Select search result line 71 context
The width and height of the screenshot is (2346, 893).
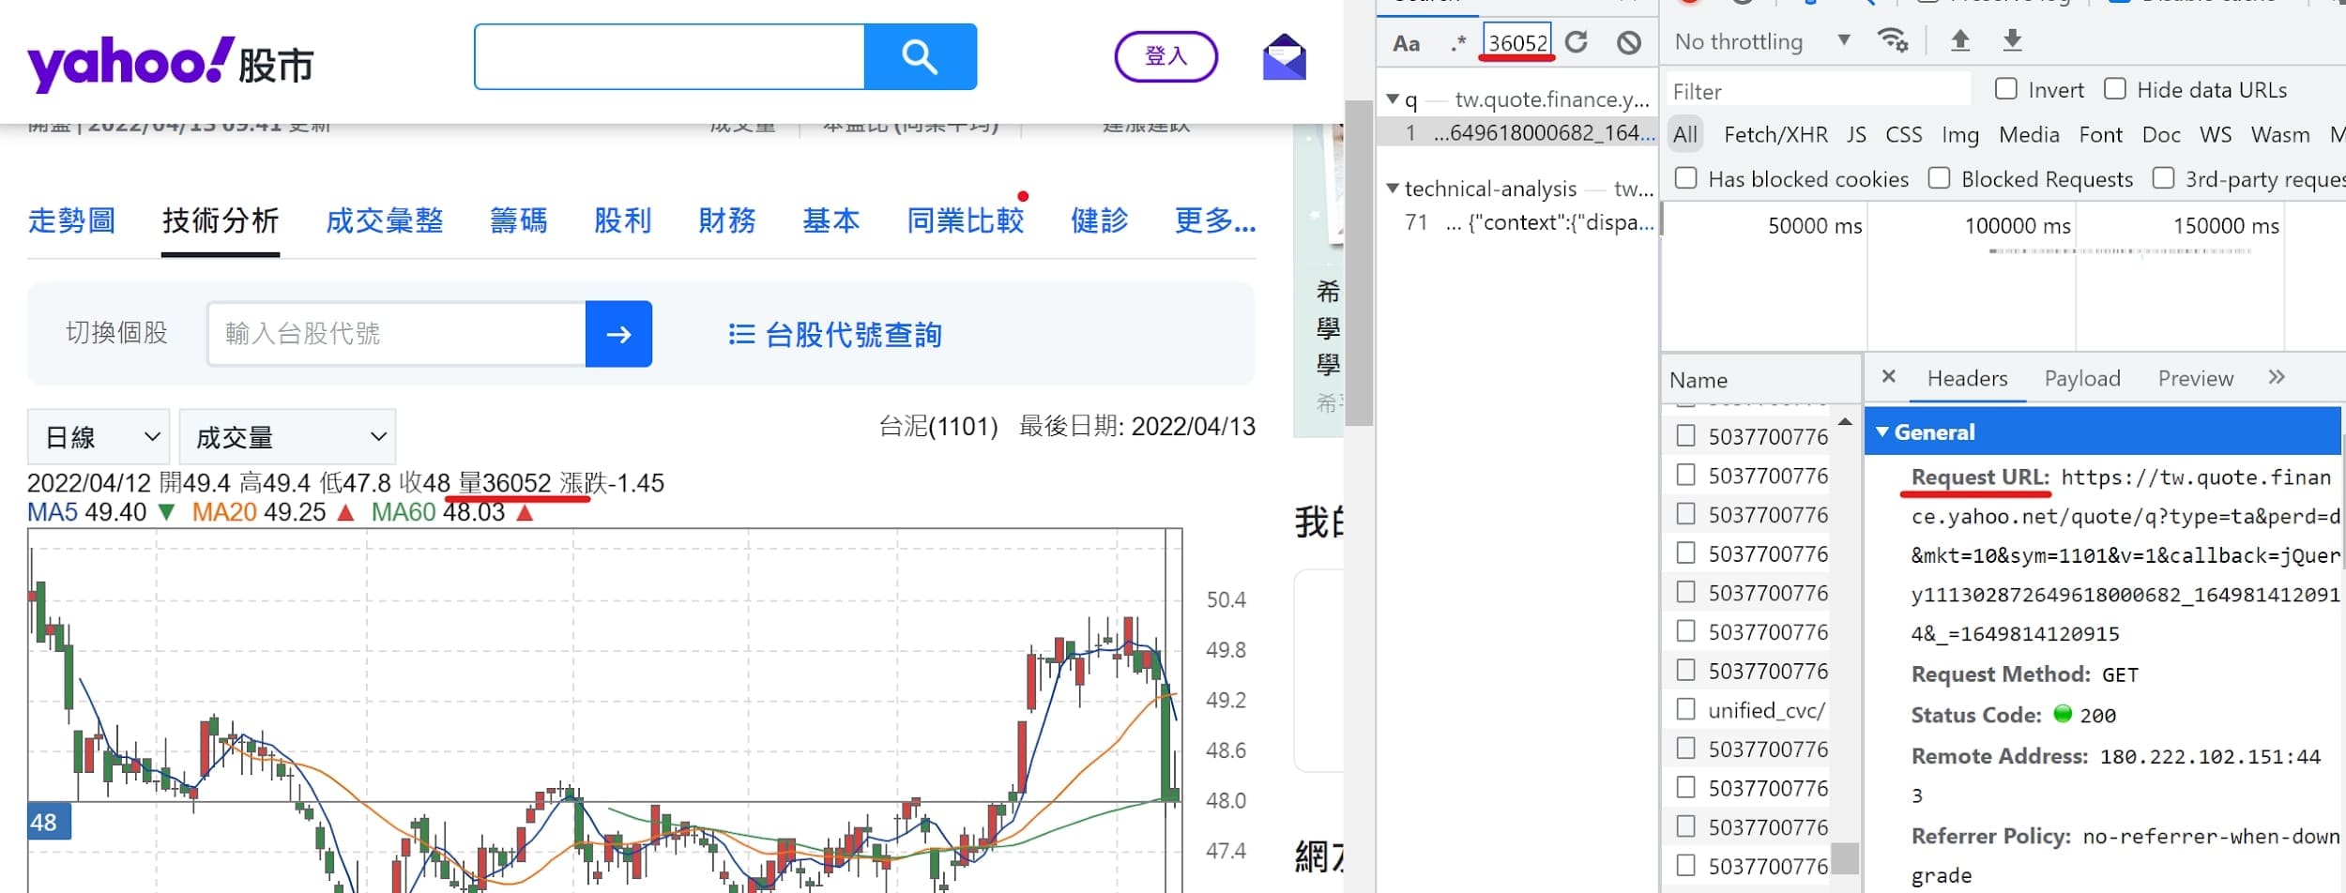tap(1517, 222)
